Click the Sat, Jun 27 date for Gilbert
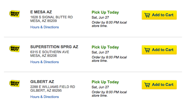The image size is (187, 104). pos(100,87)
